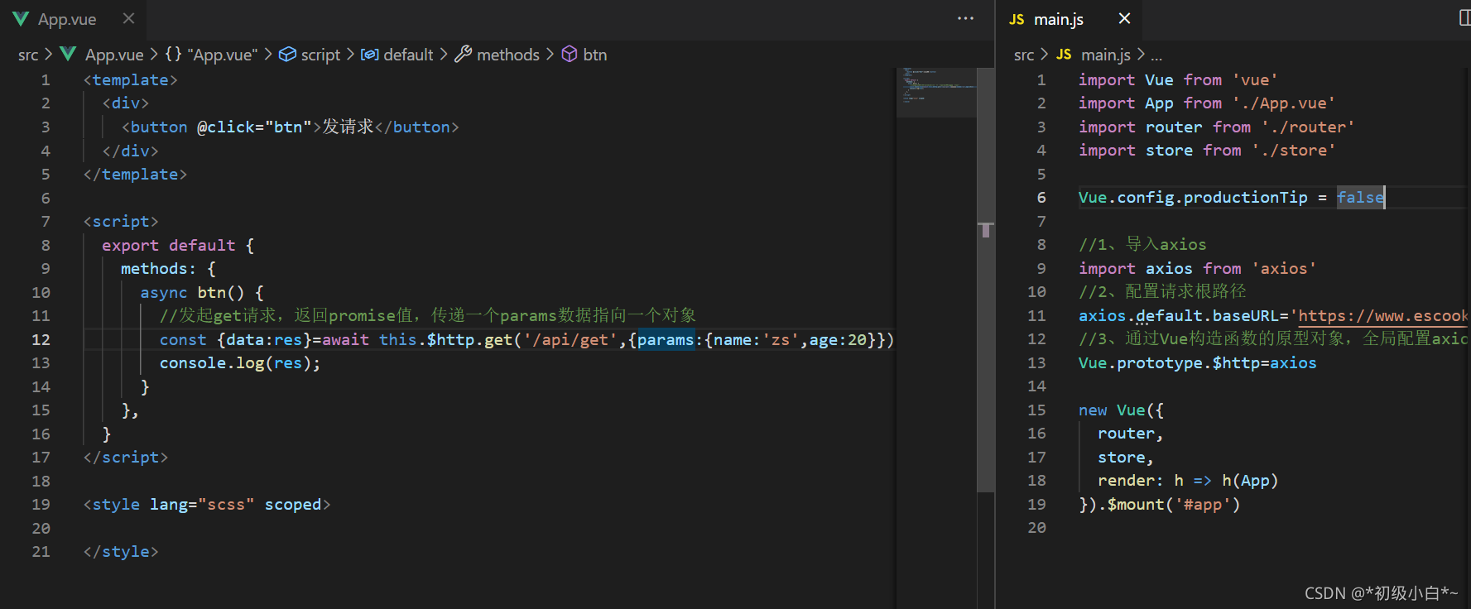Select src in the App.vue breadcrumb
Image resolution: width=1471 pixels, height=609 pixels.
point(28,55)
